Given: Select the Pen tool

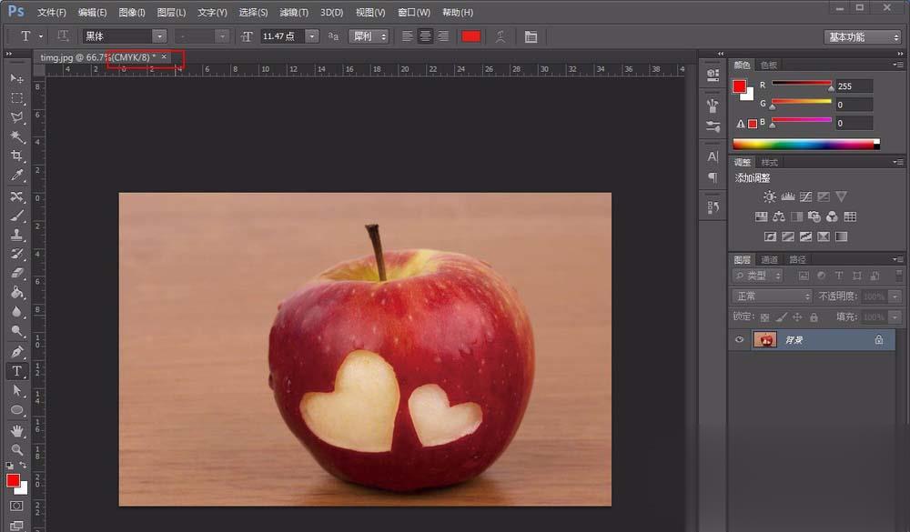Looking at the screenshot, I should click(16, 351).
